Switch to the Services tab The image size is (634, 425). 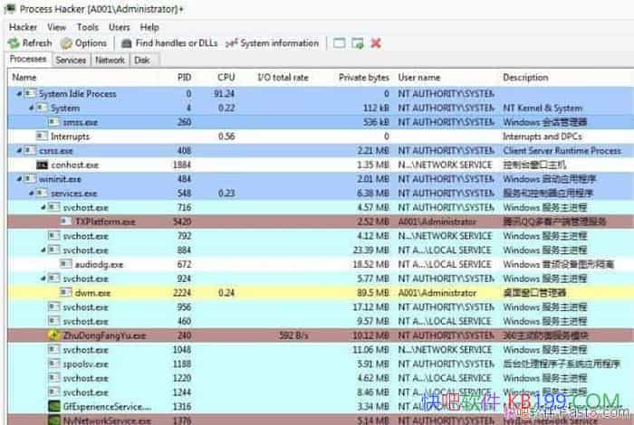71,60
